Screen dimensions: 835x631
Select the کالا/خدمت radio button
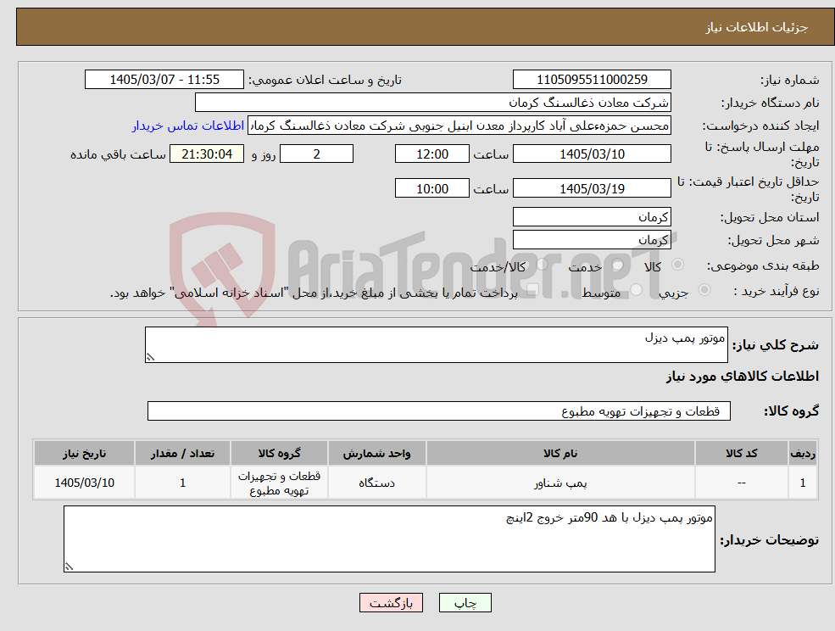pyautogui.click(x=542, y=265)
